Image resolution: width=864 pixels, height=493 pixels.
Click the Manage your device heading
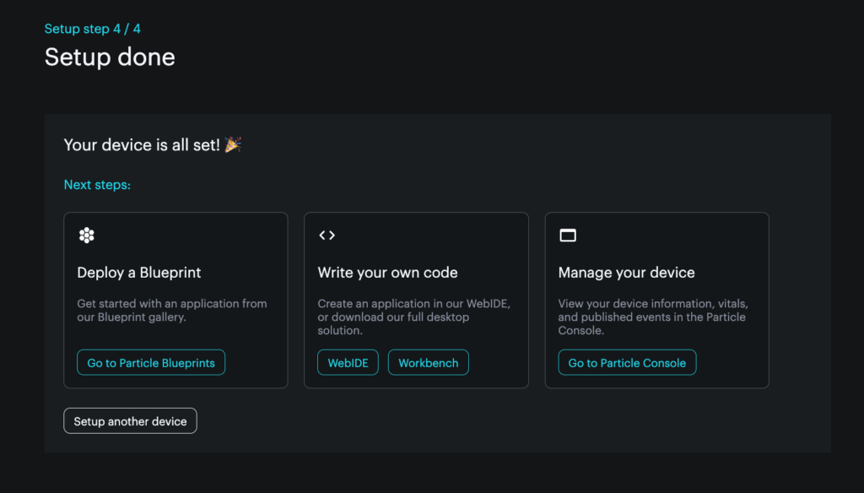tap(626, 273)
